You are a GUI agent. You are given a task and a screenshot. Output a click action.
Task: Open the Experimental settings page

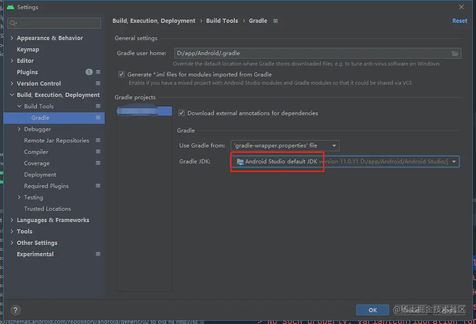[35, 254]
